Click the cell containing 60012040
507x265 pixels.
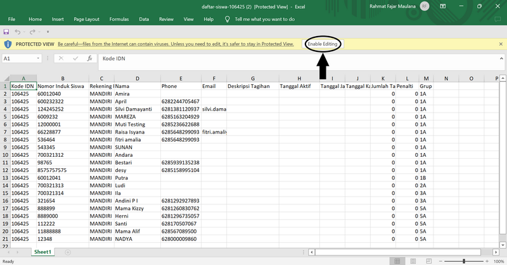pos(63,94)
